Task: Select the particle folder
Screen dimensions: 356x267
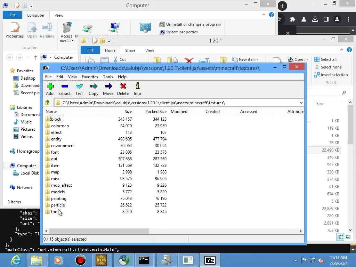Action: [x=58, y=205]
